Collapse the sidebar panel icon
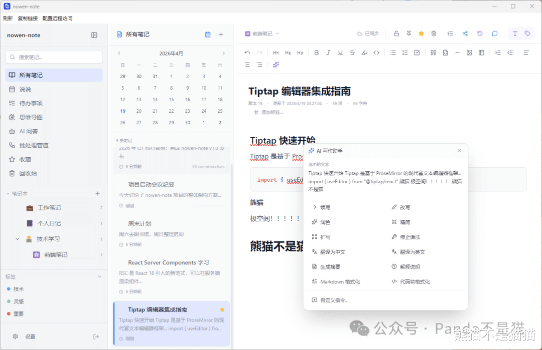 [x=94, y=35]
